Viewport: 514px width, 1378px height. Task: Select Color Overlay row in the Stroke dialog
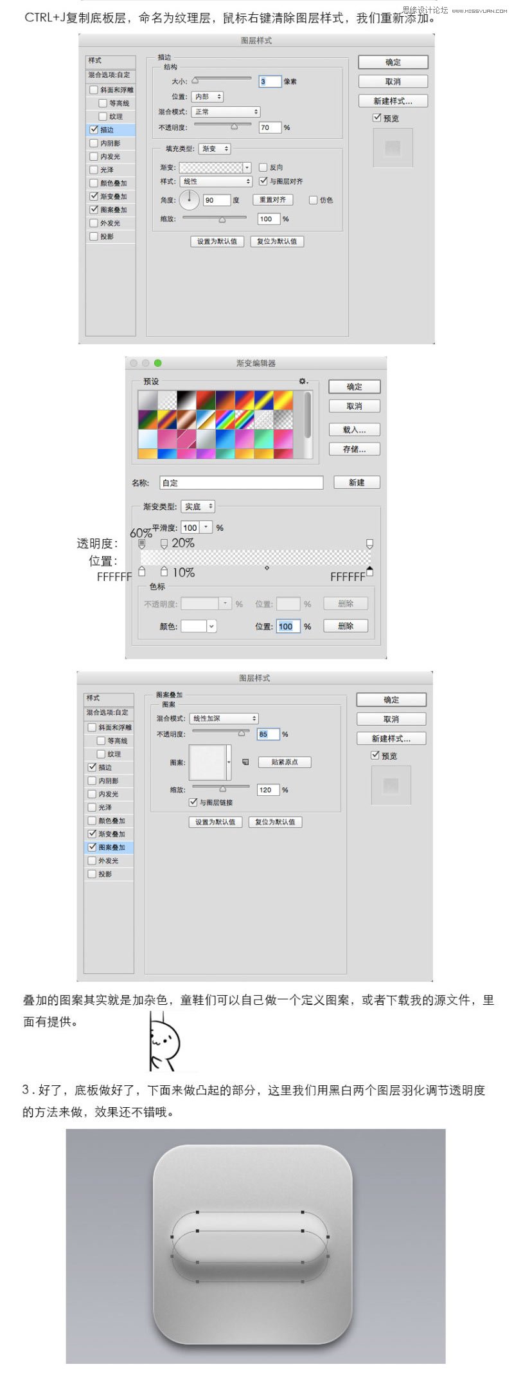click(x=111, y=183)
